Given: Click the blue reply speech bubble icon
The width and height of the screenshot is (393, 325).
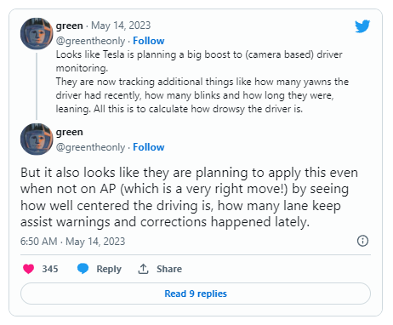Looking at the screenshot, I should pos(83,268).
